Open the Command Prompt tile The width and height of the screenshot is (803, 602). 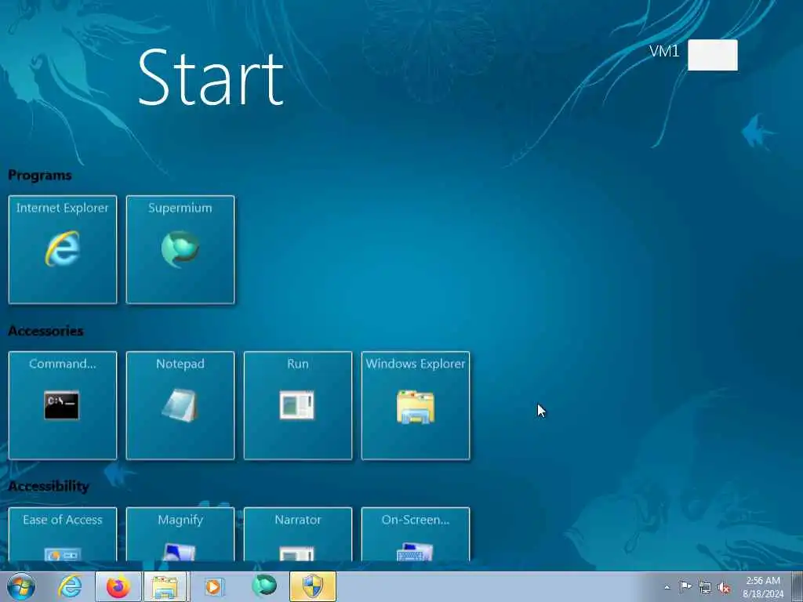coord(63,405)
